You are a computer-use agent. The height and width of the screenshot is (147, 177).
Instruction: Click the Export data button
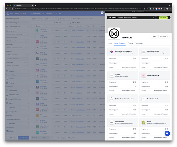click(x=50, y=19)
